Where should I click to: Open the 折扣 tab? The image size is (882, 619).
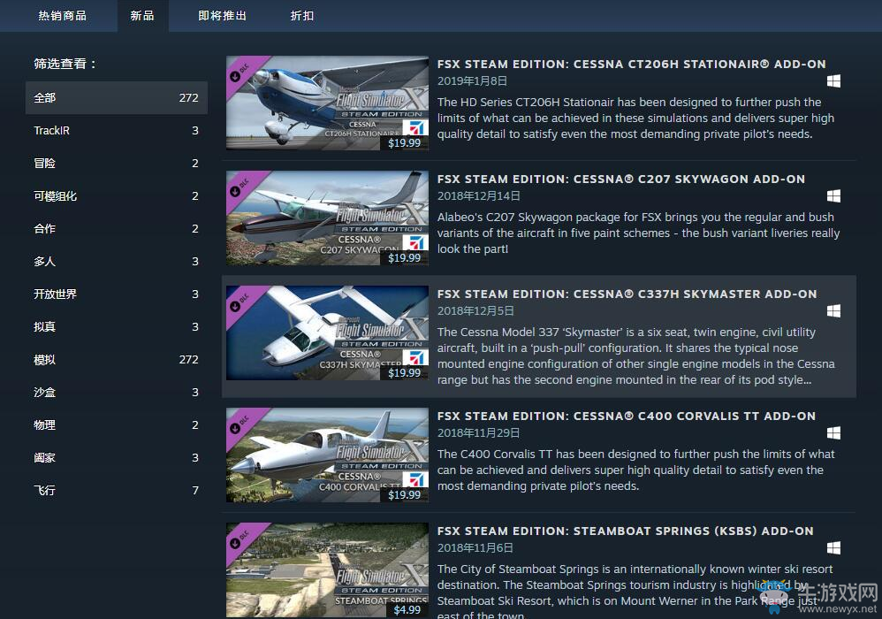coord(302,16)
